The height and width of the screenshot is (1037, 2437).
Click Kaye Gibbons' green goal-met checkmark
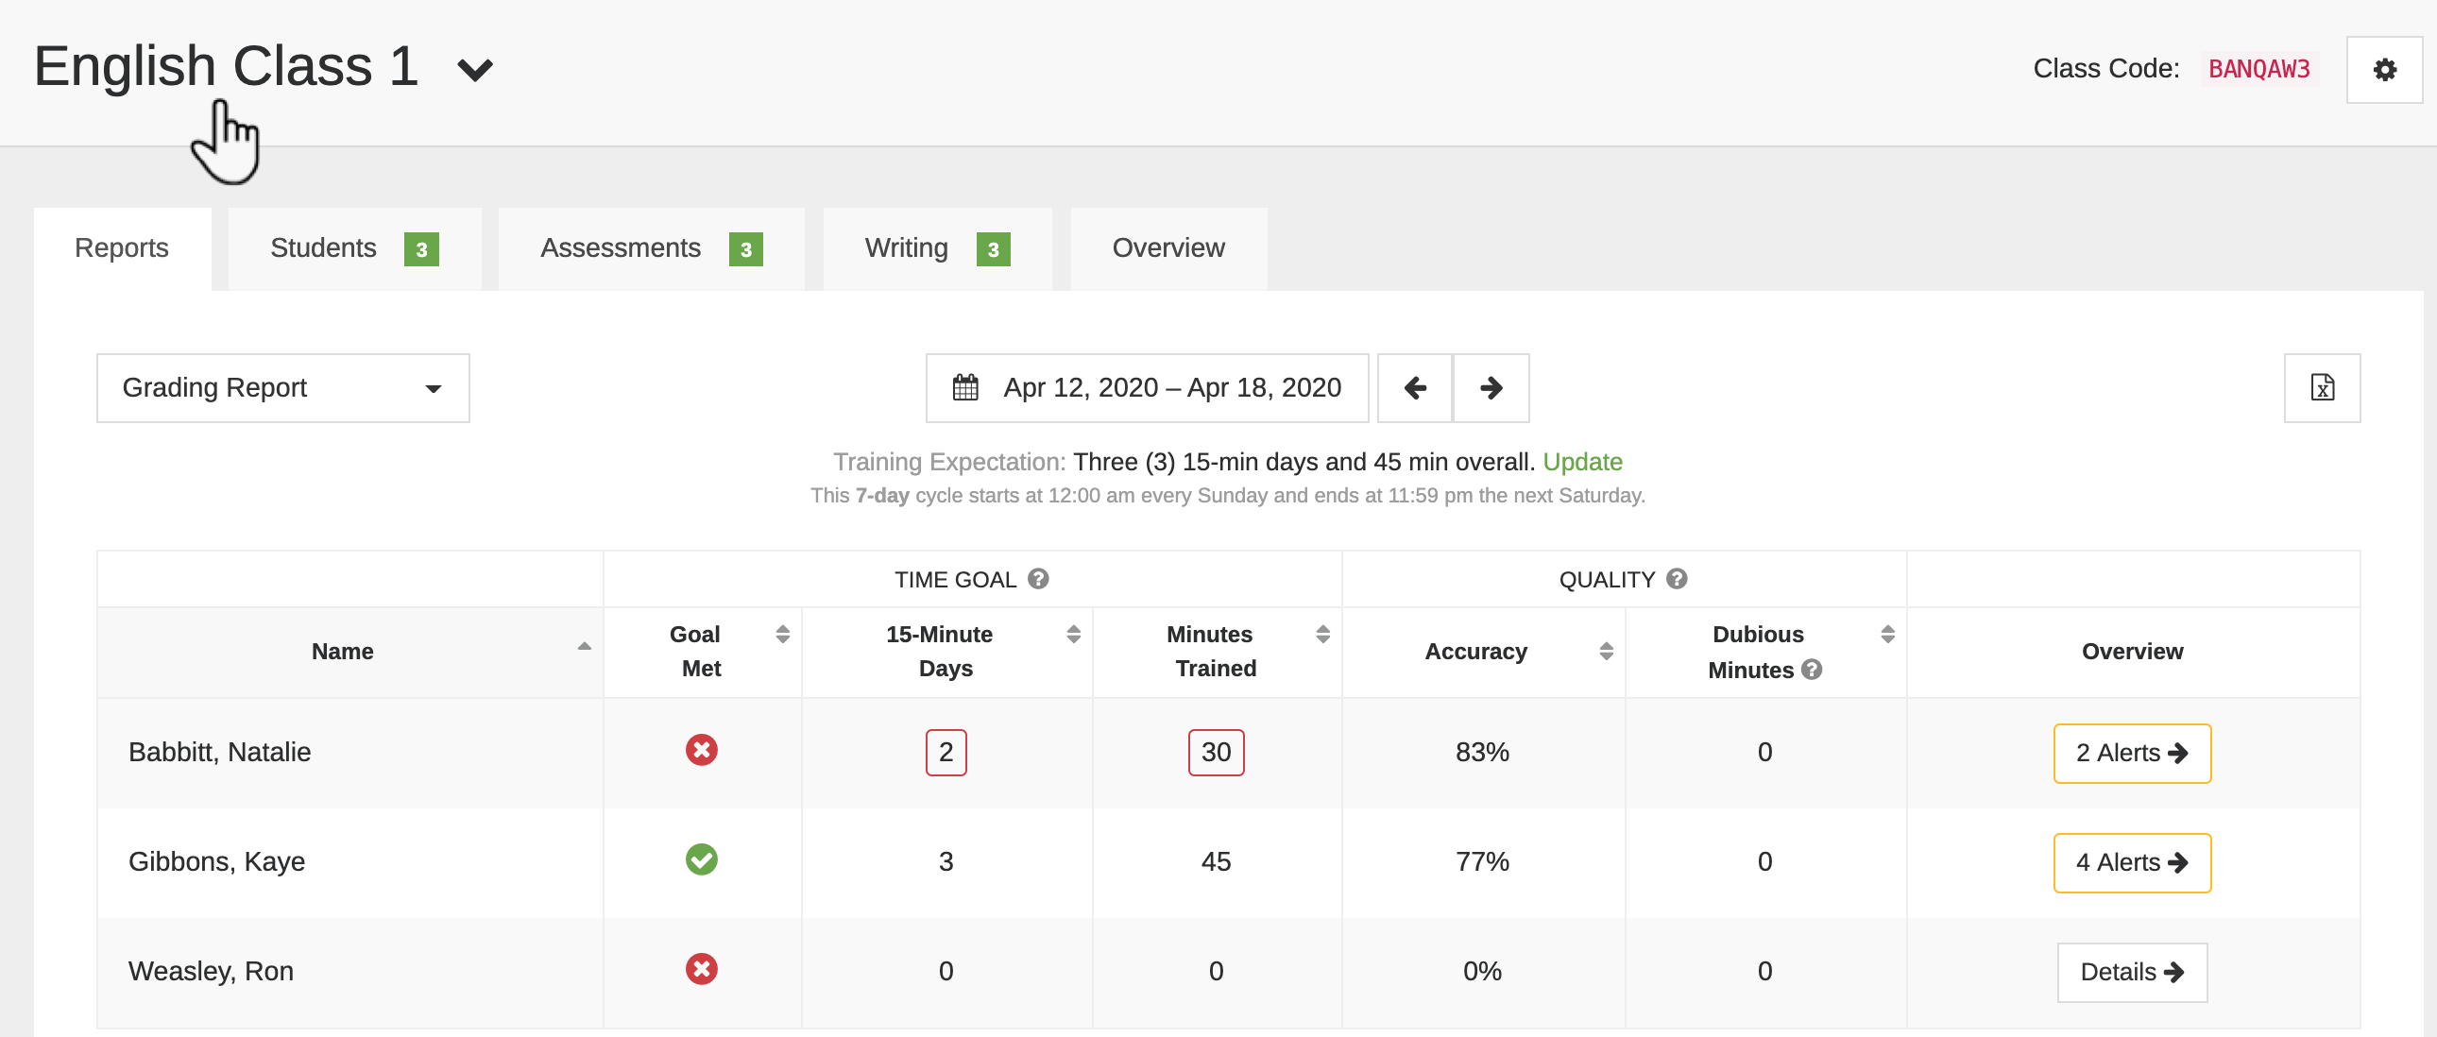pos(701,860)
